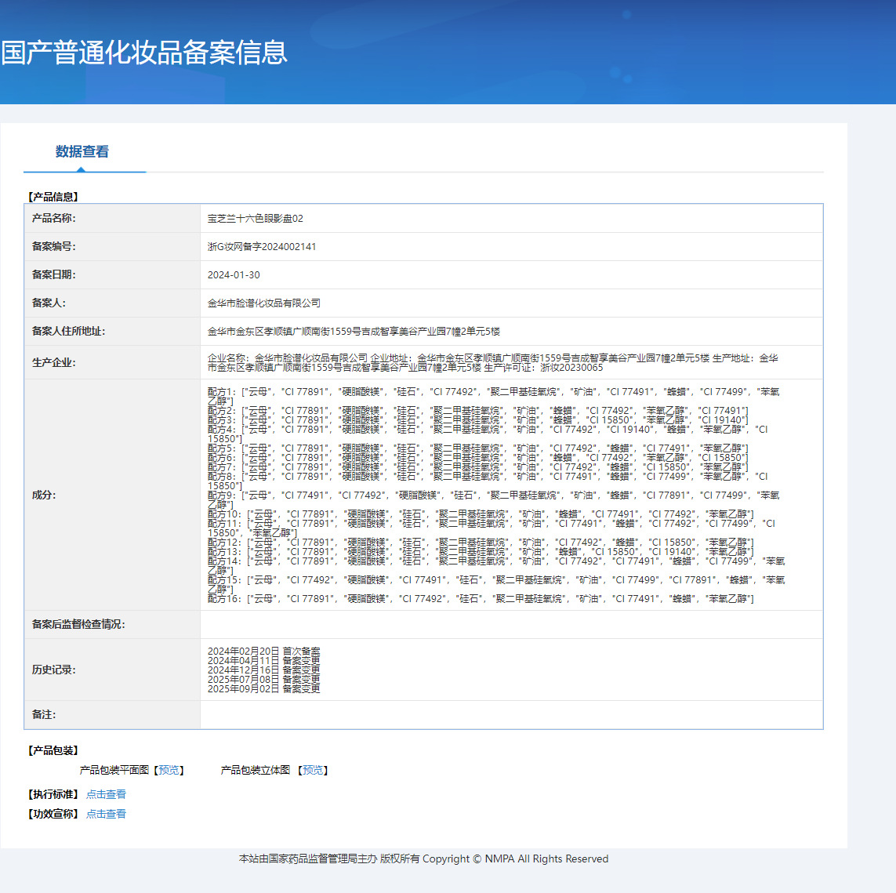This screenshot has width=896, height=893.
Task: Click the 备注 row label
Action: [44, 715]
